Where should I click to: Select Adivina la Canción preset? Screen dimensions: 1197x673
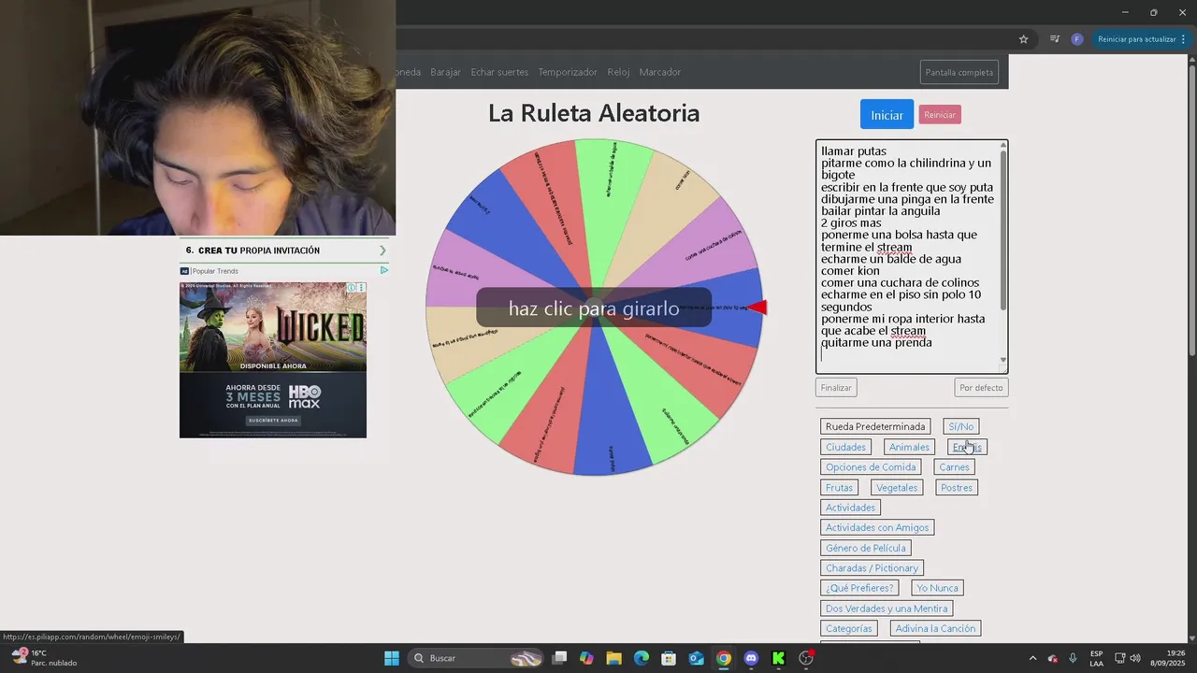coord(935,629)
